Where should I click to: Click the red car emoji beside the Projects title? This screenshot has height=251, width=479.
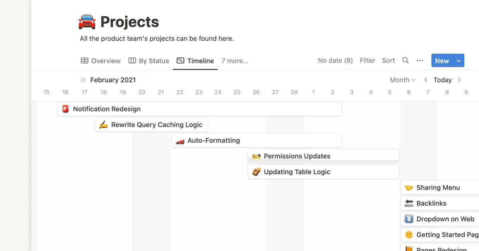point(86,21)
